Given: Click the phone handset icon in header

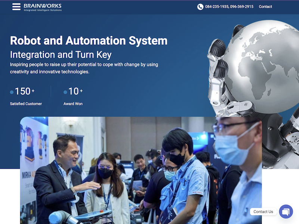Looking at the screenshot, I should click(200, 7).
